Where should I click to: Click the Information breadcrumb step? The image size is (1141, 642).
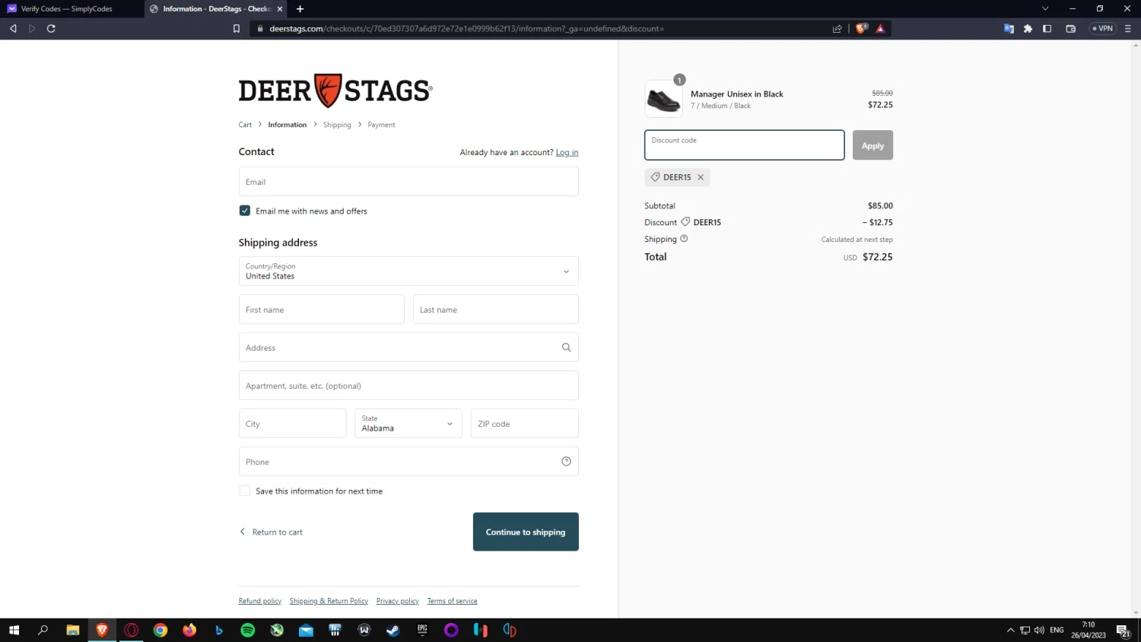pyautogui.click(x=288, y=125)
